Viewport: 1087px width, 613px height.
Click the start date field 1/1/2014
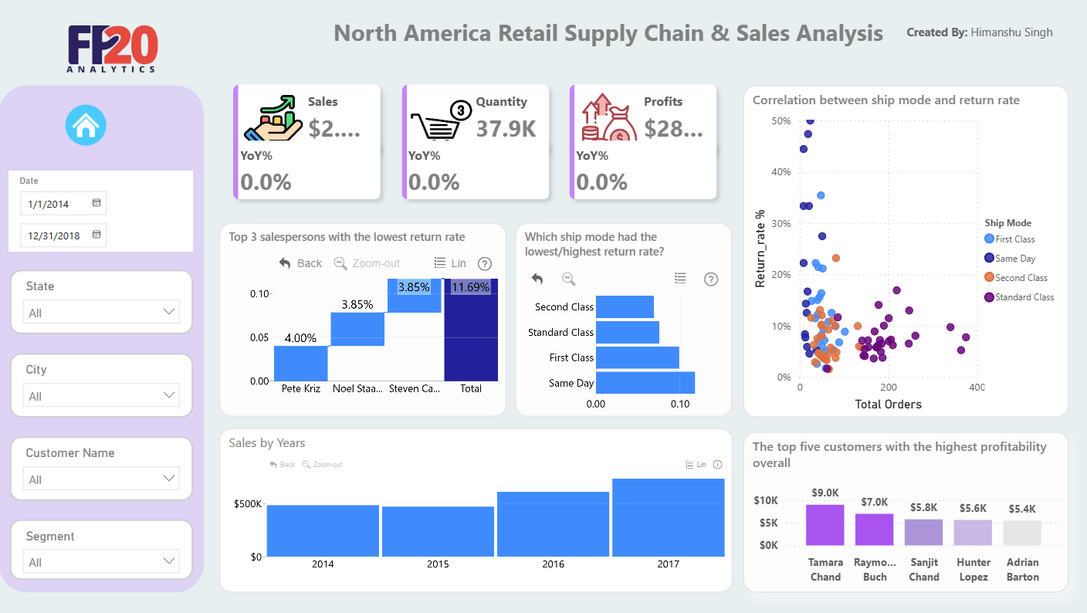pos(63,204)
